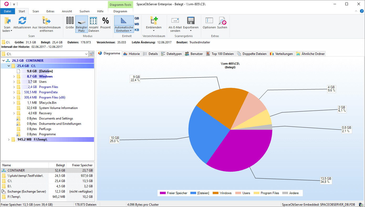Expand the Users folder
Image resolution: width=365 pixels, height=207 pixels.
tap(14, 82)
